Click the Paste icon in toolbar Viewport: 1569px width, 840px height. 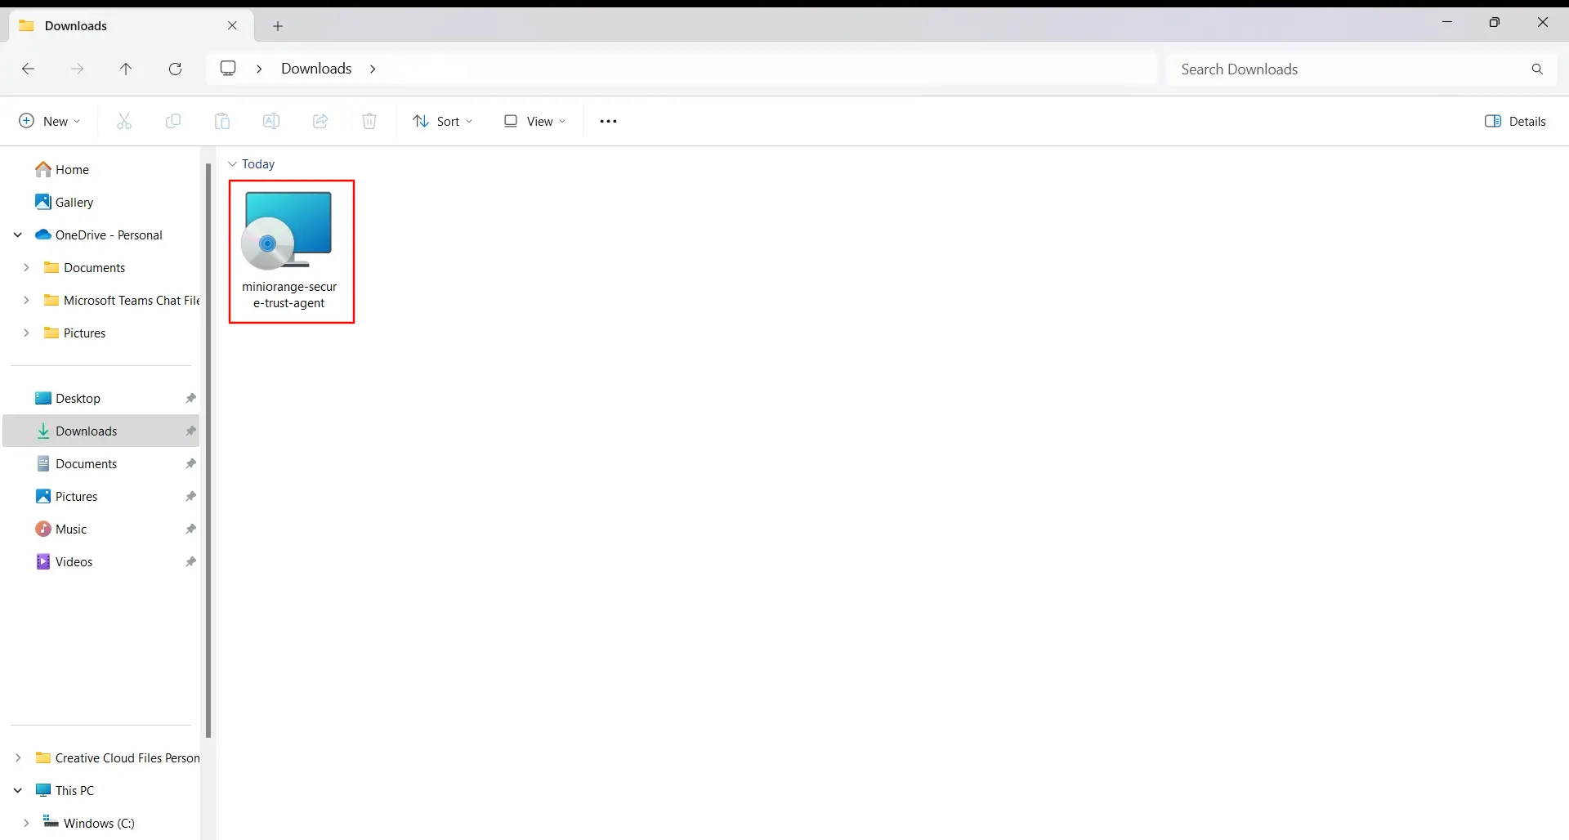click(x=222, y=121)
